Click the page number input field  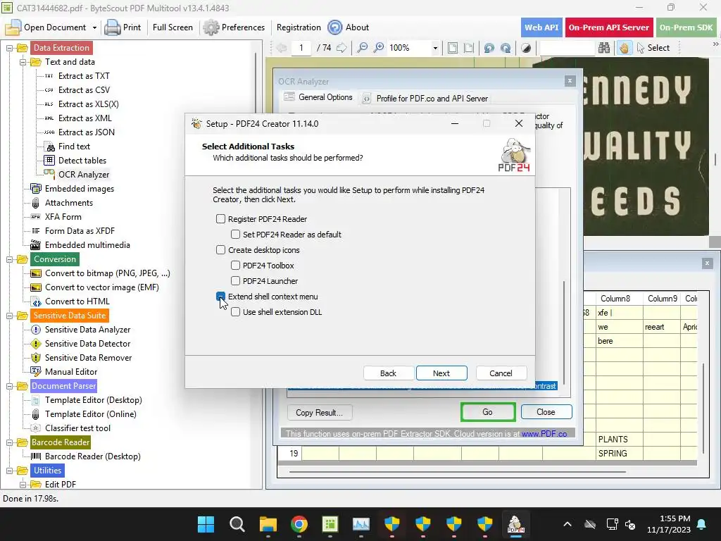[301, 48]
